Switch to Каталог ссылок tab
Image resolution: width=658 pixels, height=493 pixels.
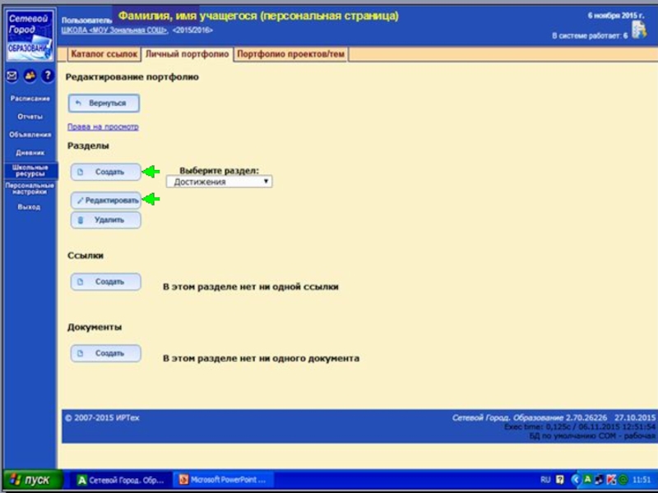point(104,54)
